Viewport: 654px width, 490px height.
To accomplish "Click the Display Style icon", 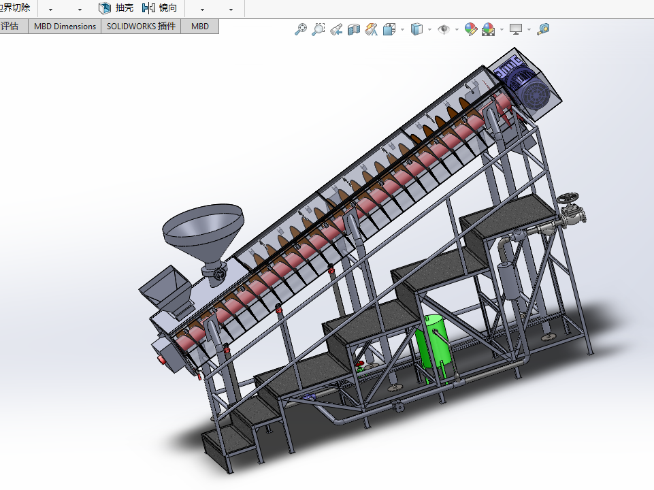I will [417, 29].
